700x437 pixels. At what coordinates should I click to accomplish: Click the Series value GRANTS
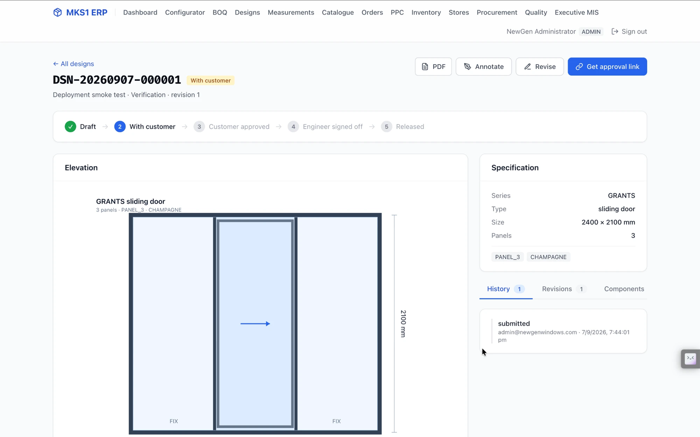click(x=621, y=196)
